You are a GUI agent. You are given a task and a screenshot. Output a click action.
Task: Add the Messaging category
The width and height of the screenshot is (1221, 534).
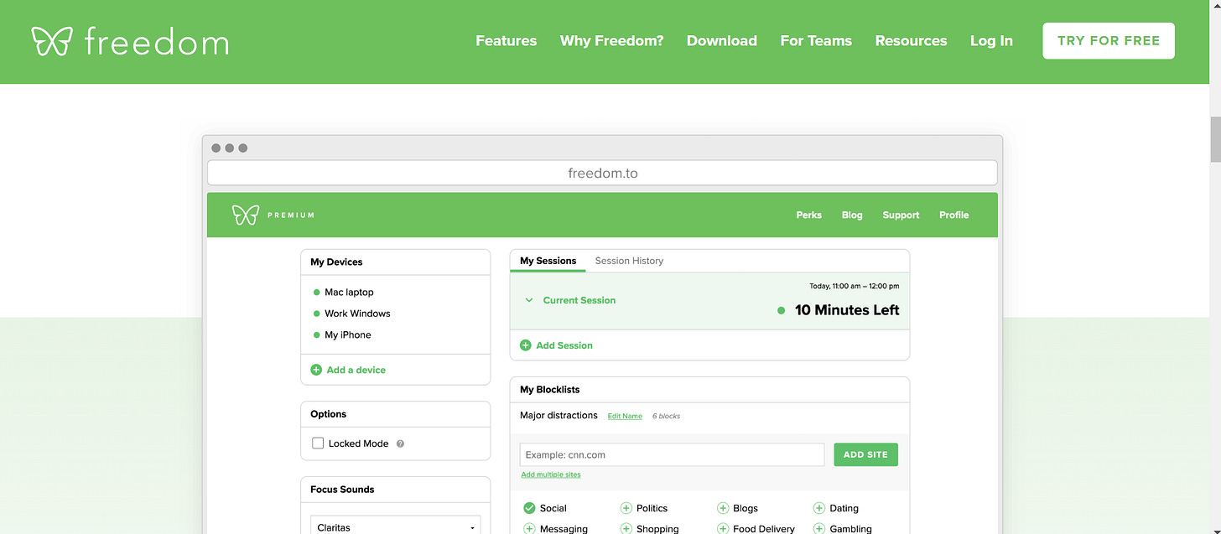(x=529, y=529)
